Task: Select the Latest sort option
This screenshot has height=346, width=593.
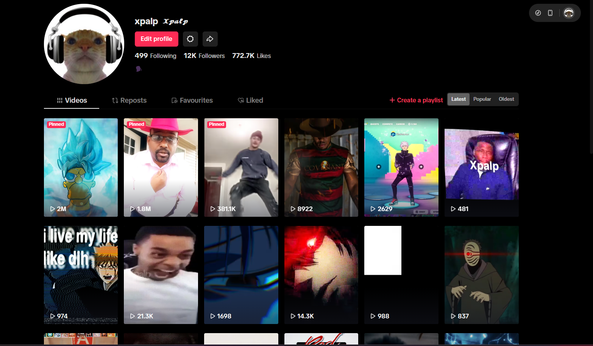Action: (458, 99)
